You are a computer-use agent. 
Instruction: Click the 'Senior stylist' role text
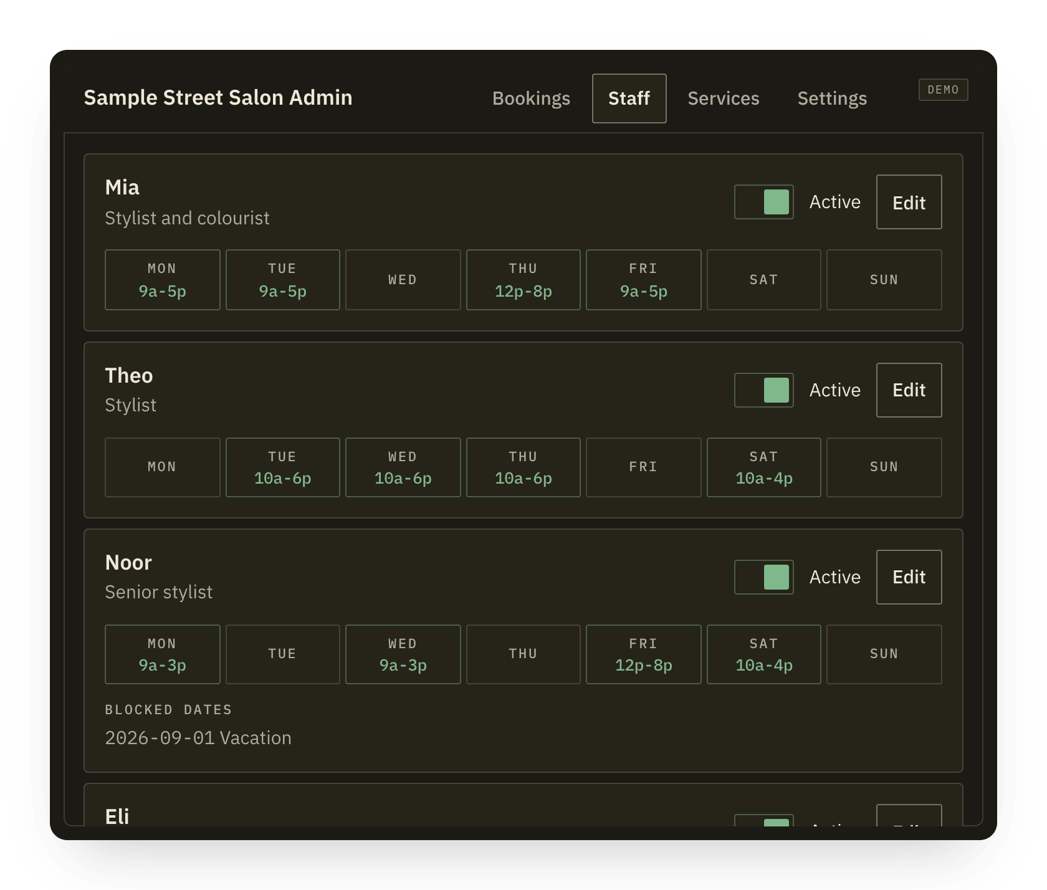point(159,592)
